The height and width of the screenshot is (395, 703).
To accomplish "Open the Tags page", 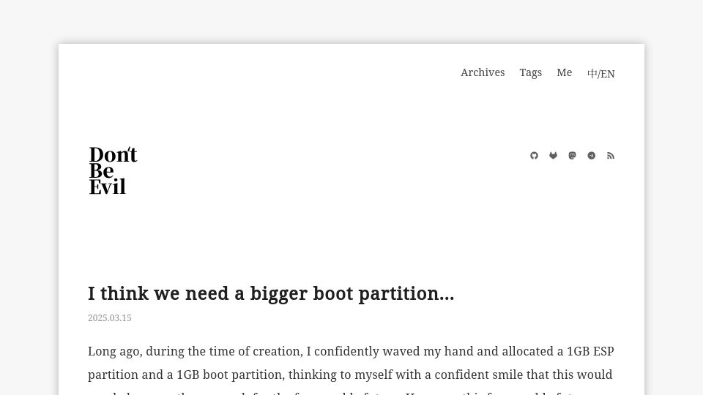I will [531, 72].
